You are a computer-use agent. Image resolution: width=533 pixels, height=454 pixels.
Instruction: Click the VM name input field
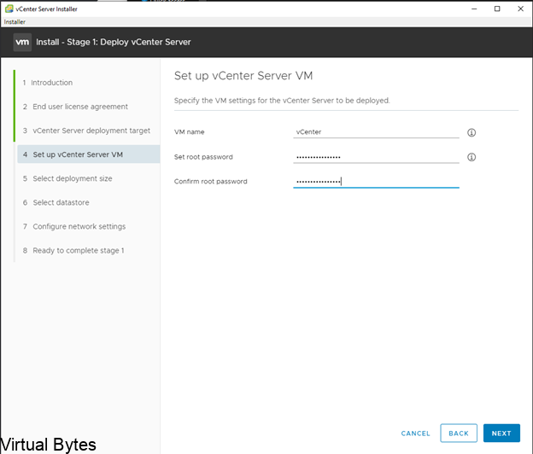click(x=376, y=131)
